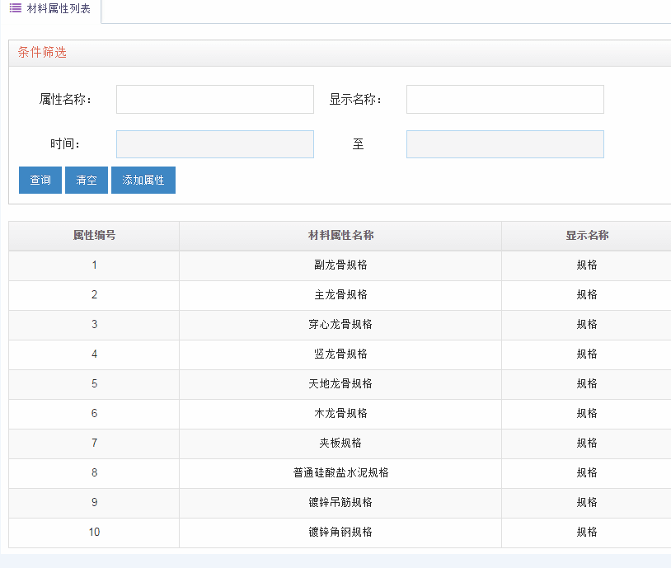Viewport: 671px width, 568px height.
Task: Click attribute number 2 cell
Action: click(x=94, y=295)
